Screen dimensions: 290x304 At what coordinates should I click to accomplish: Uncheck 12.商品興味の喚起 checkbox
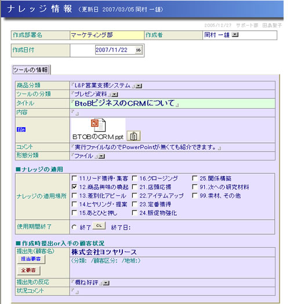coord(74,187)
